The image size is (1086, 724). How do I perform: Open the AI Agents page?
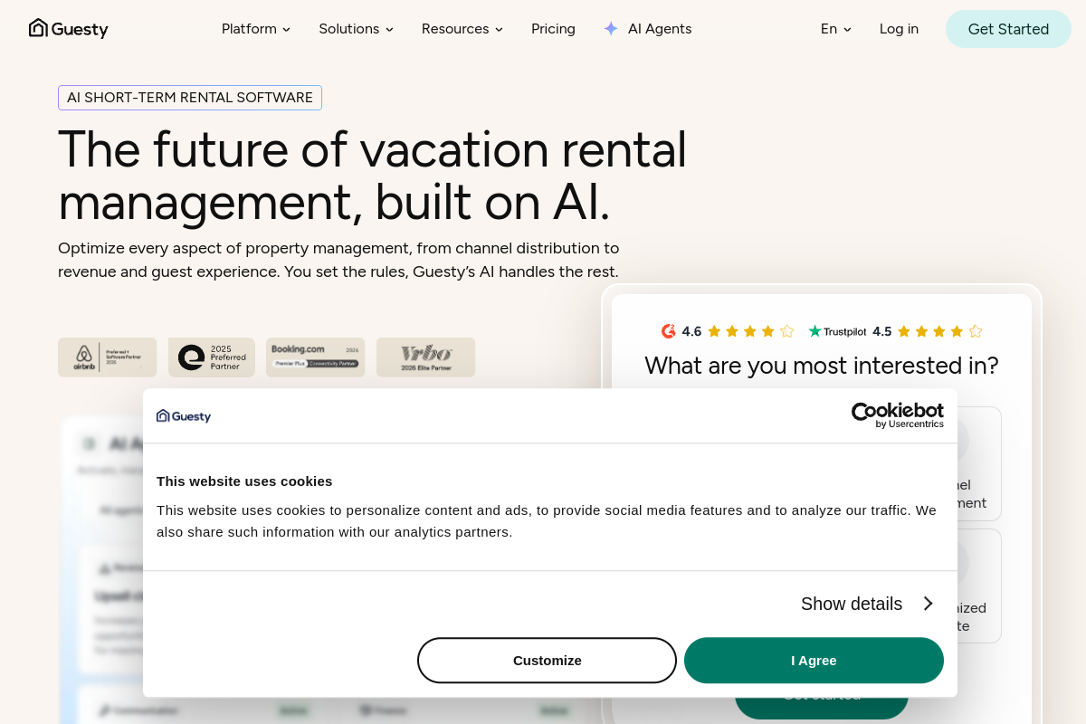point(660,29)
